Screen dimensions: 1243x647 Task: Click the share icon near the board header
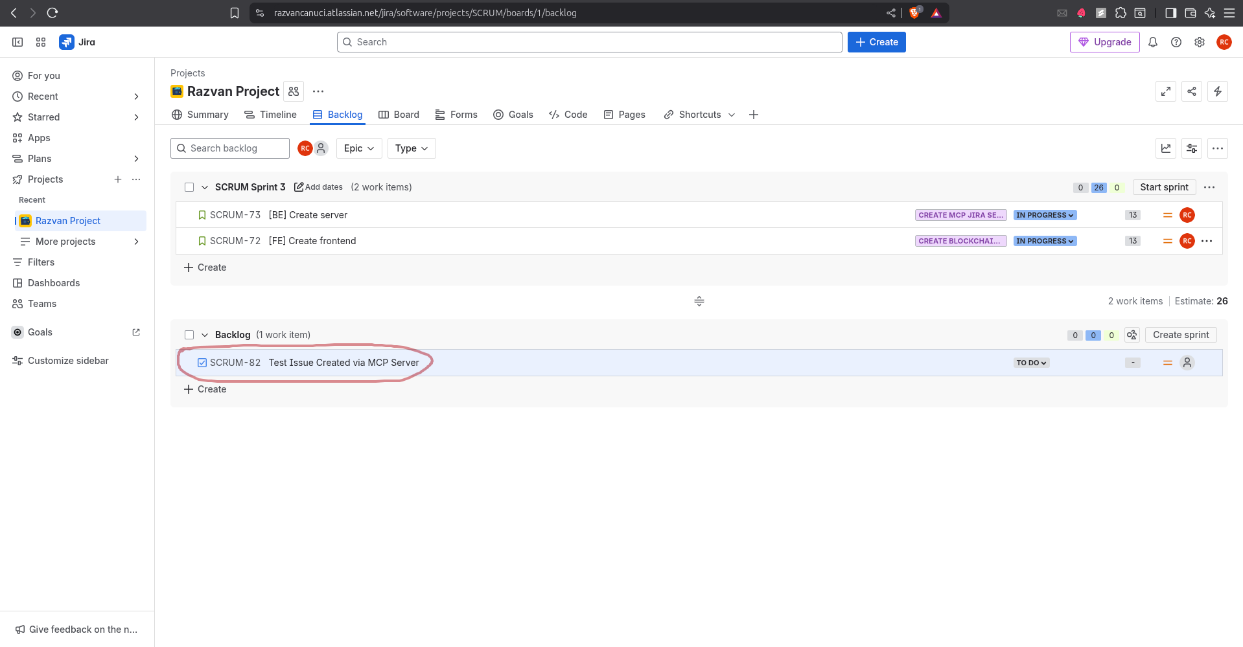(1191, 91)
